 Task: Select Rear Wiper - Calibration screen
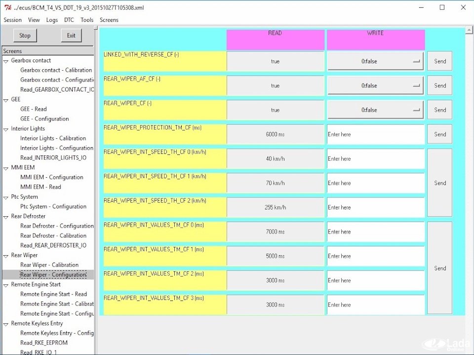pyautogui.click(x=49, y=265)
